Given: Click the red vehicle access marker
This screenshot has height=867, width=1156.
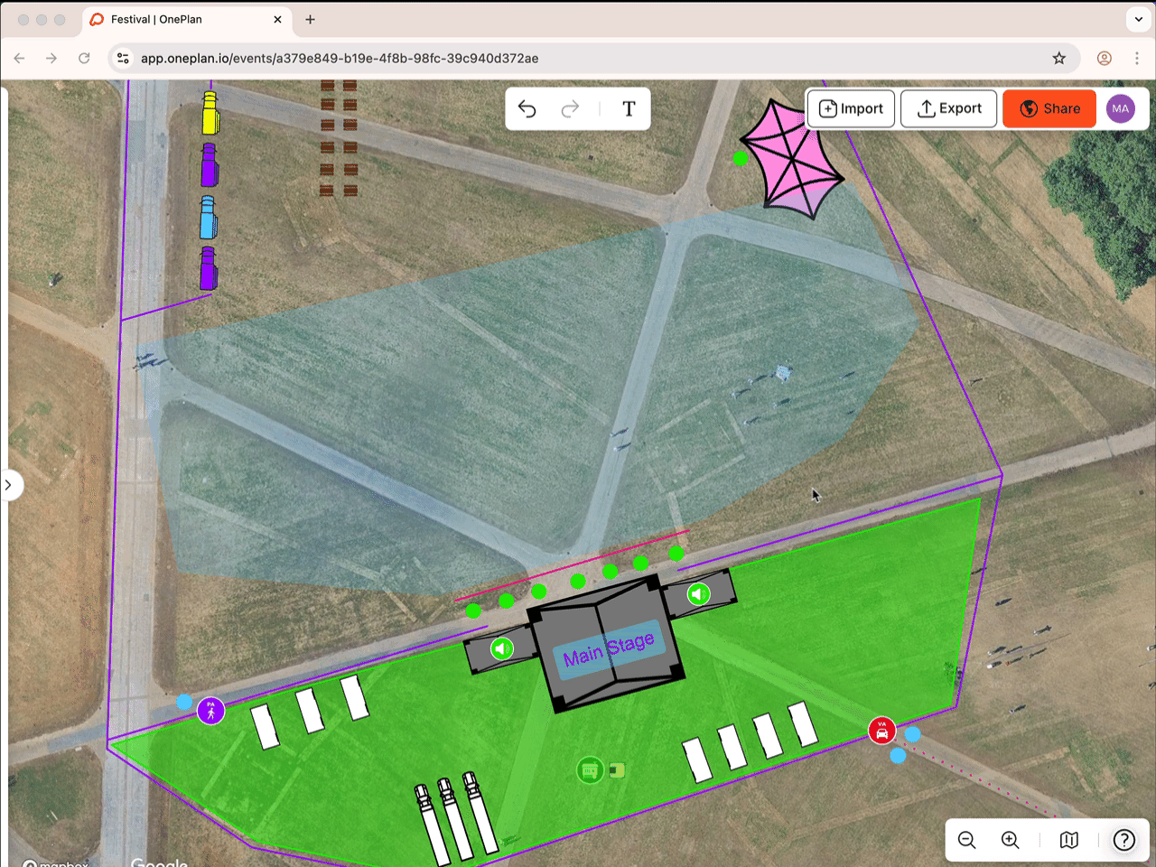Looking at the screenshot, I should pos(881,731).
